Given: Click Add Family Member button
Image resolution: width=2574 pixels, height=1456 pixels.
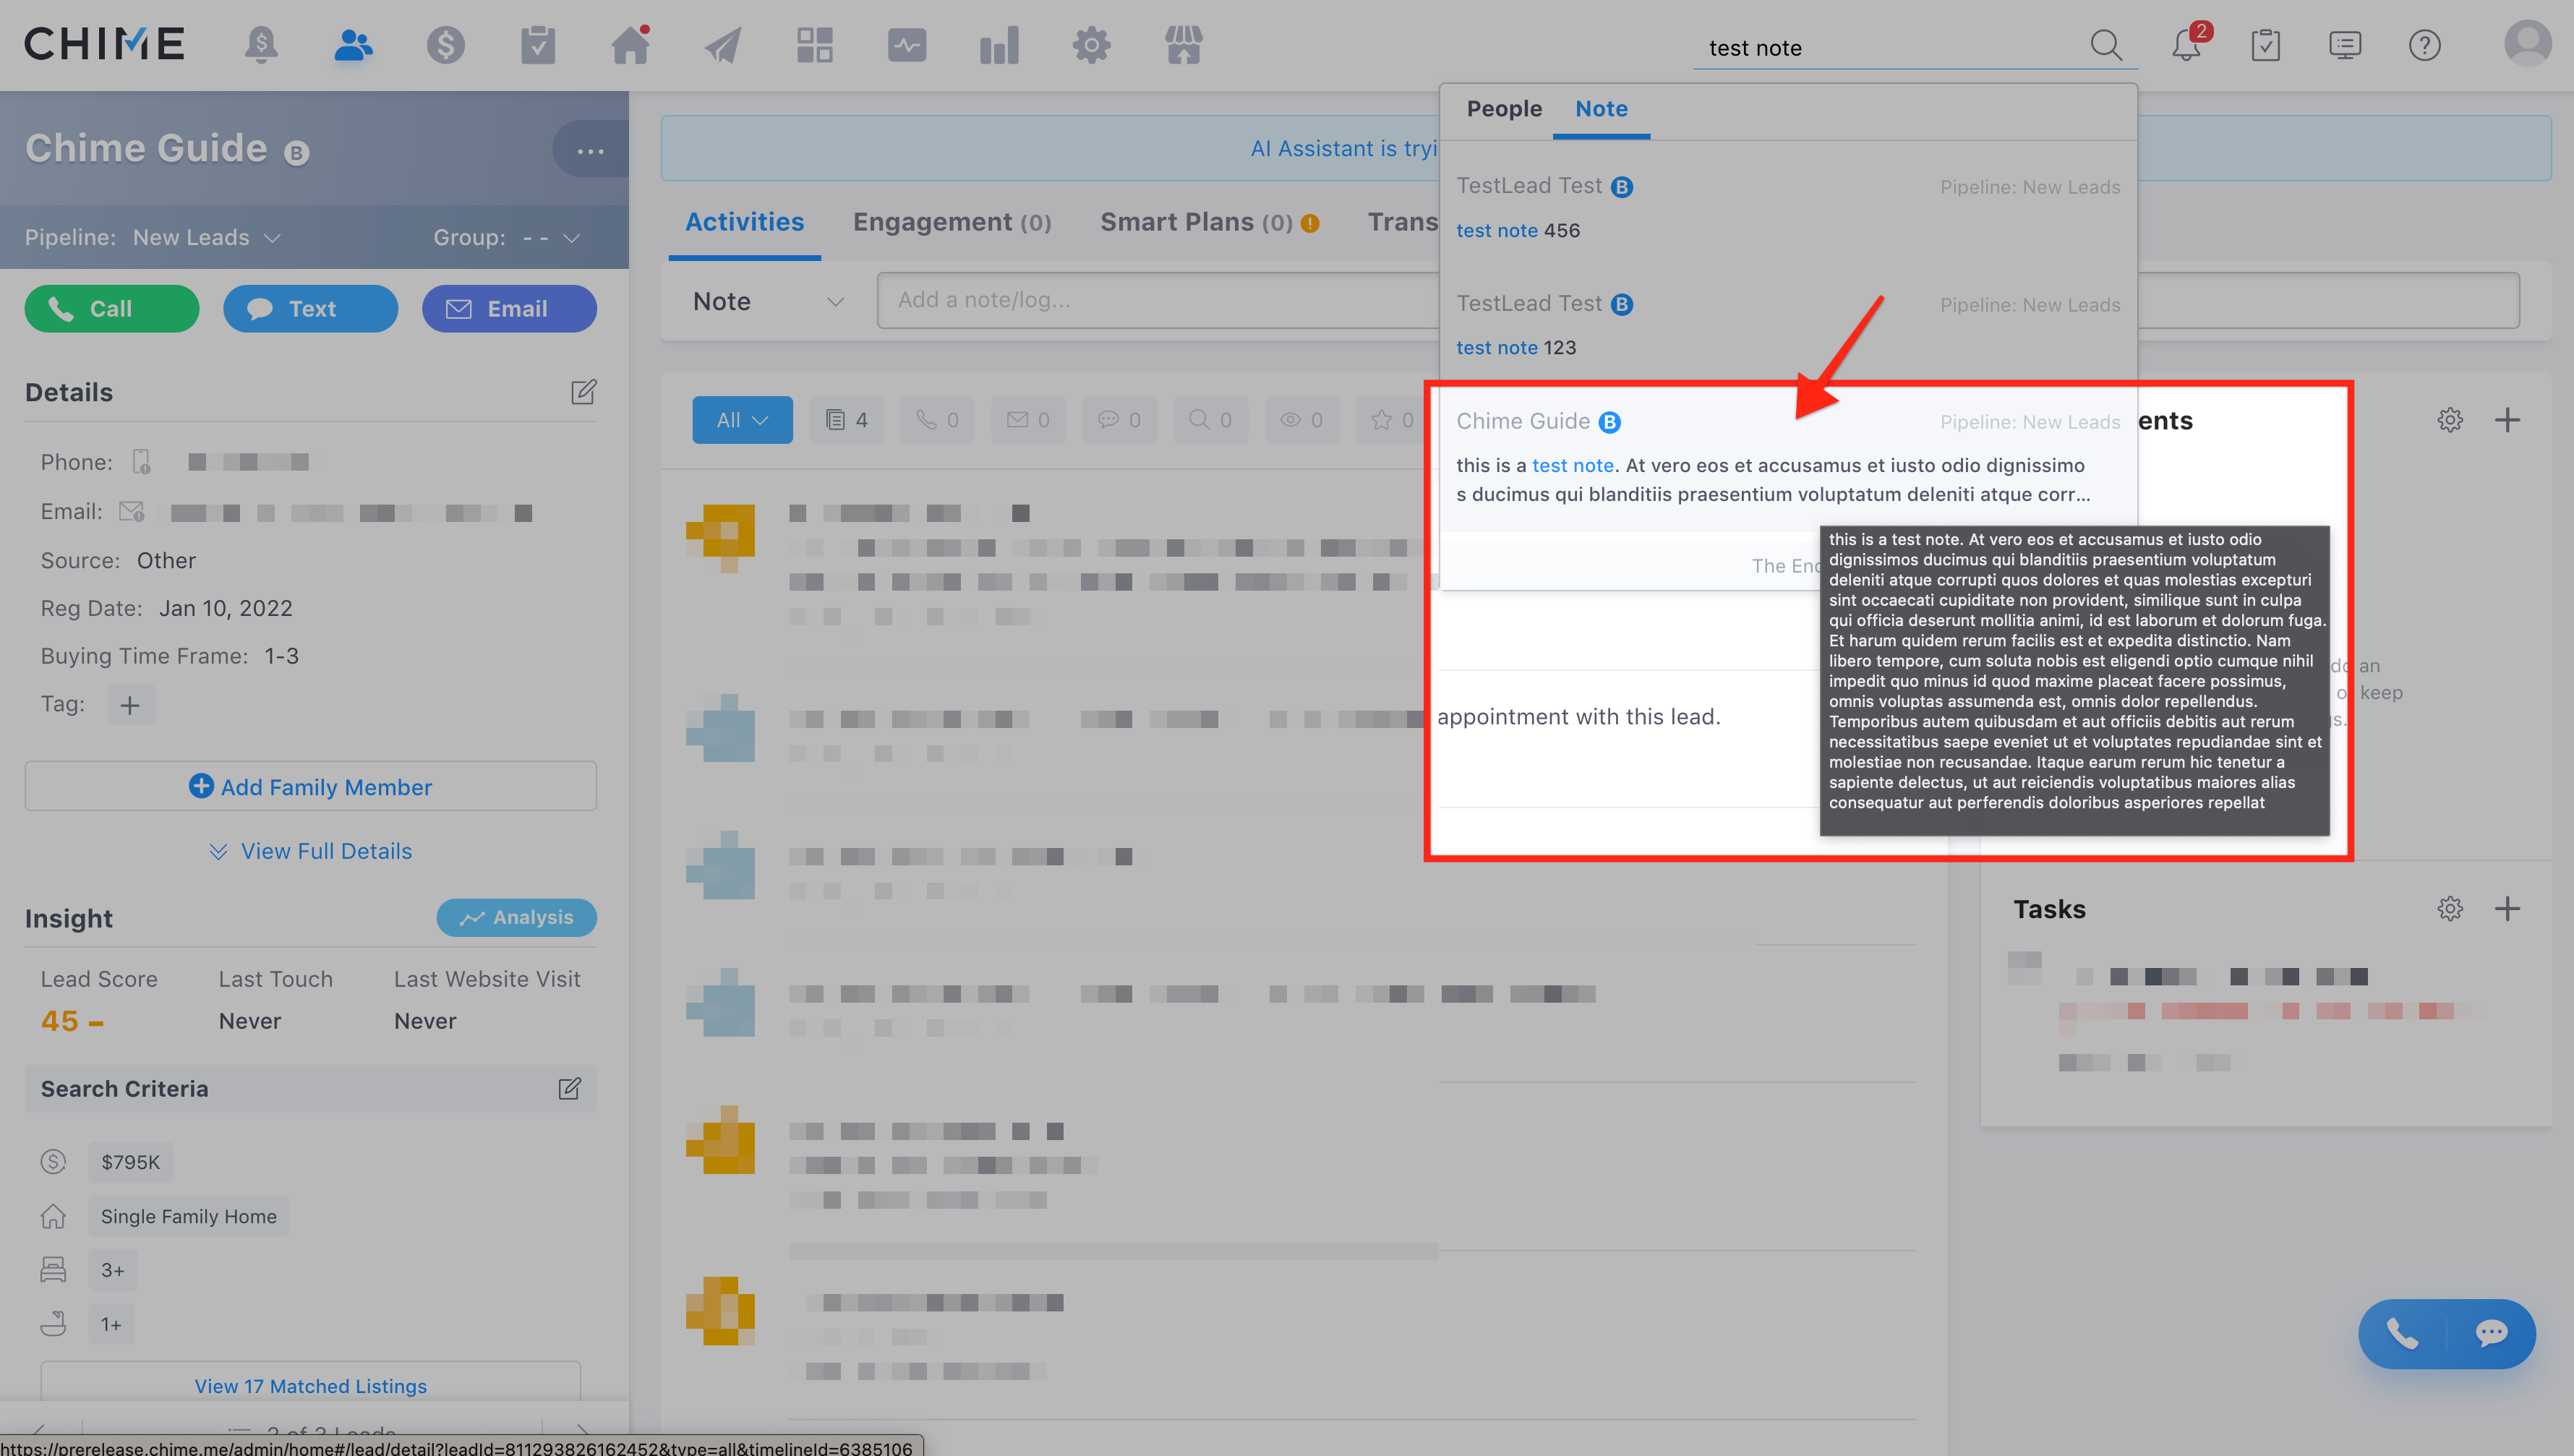Looking at the screenshot, I should point(311,787).
